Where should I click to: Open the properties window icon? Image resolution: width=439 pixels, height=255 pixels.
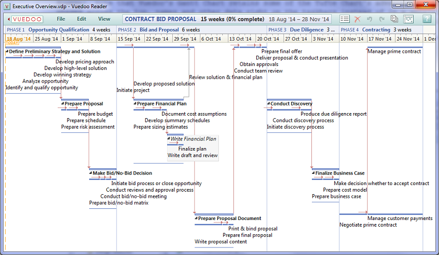tap(408, 19)
